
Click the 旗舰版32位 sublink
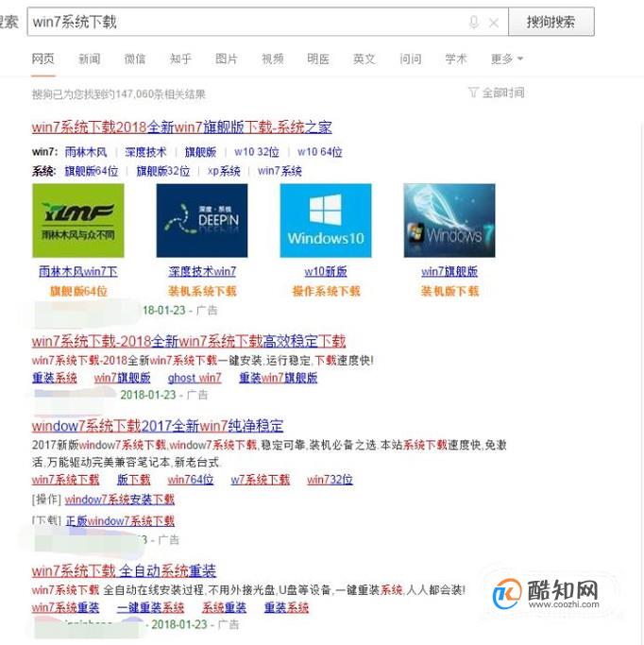[x=162, y=171]
